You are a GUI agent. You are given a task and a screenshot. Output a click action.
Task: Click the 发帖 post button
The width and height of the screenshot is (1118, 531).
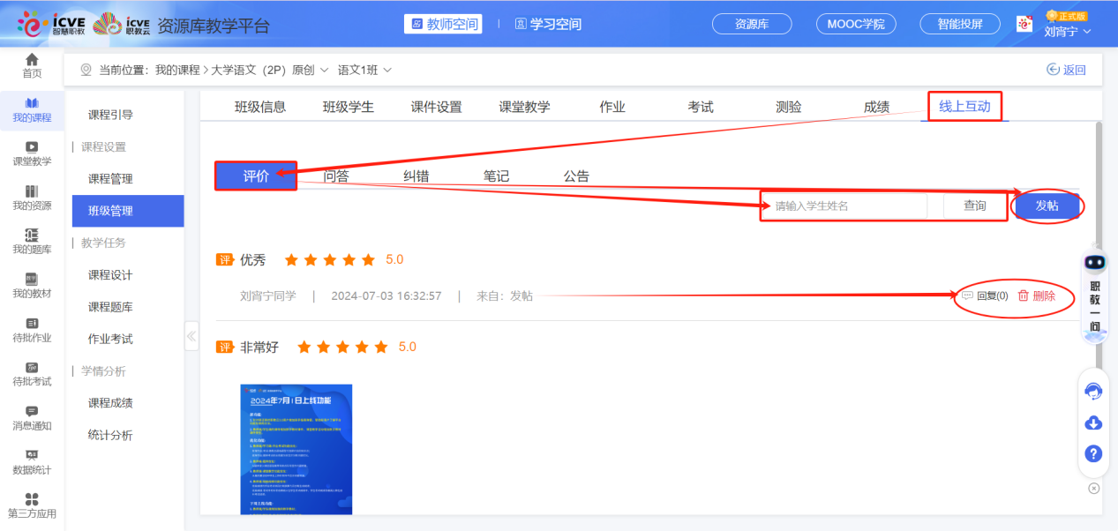[1047, 205]
